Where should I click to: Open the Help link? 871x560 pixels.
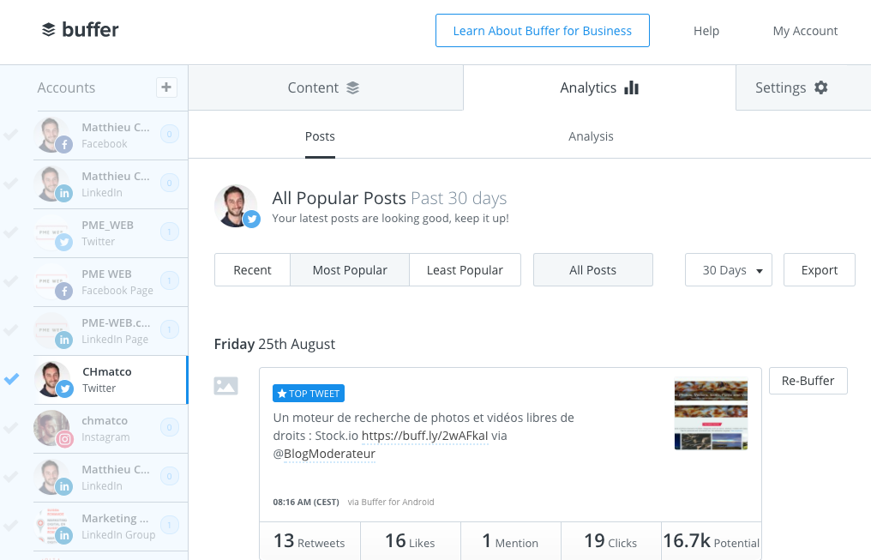[x=706, y=31]
